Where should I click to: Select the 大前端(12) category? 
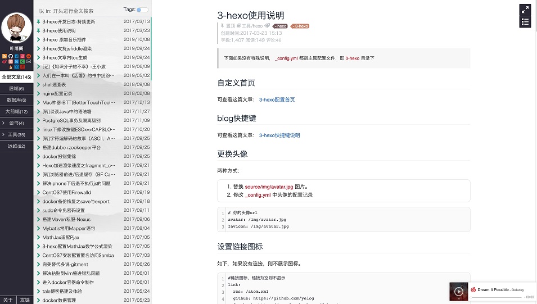(16, 112)
